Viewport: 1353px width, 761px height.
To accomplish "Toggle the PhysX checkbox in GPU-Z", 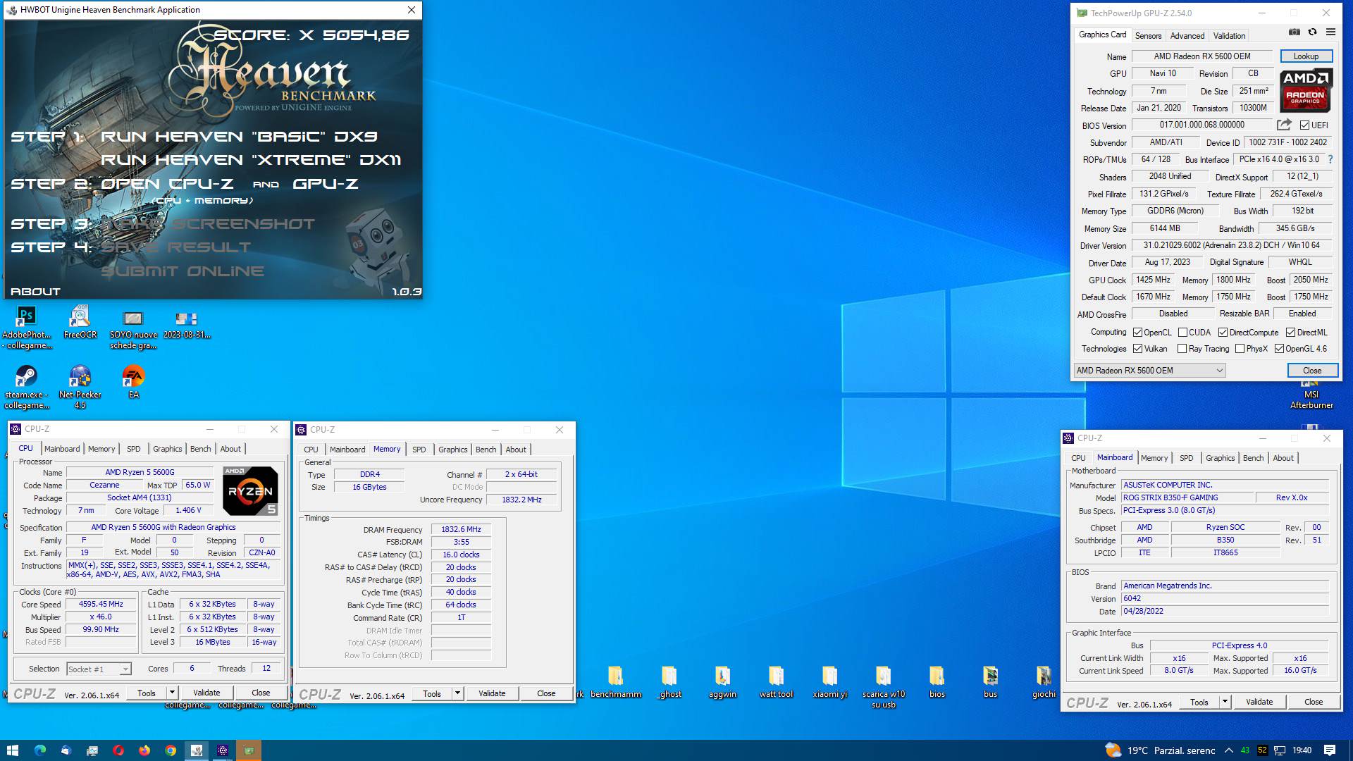I will point(1240,349).
